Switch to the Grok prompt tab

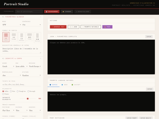click(64, 85)
